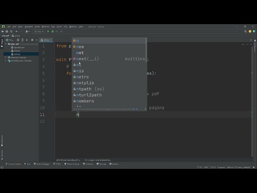Choose the 'nntplib' completion suggestion
257x193 pixels.
coord(109,83)
